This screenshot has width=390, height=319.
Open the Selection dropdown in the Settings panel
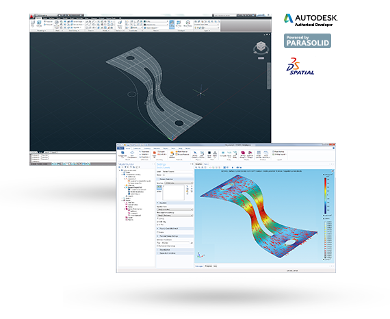(179, 183)
